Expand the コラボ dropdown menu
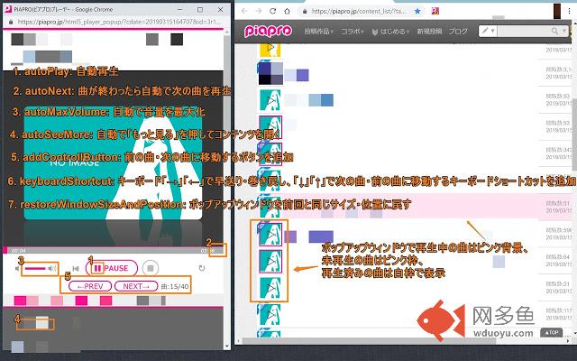577x361 pixels. pos(352,32)
